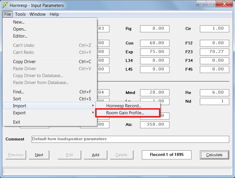
Task: Click the Cir value field
Action: coord(214,29)
